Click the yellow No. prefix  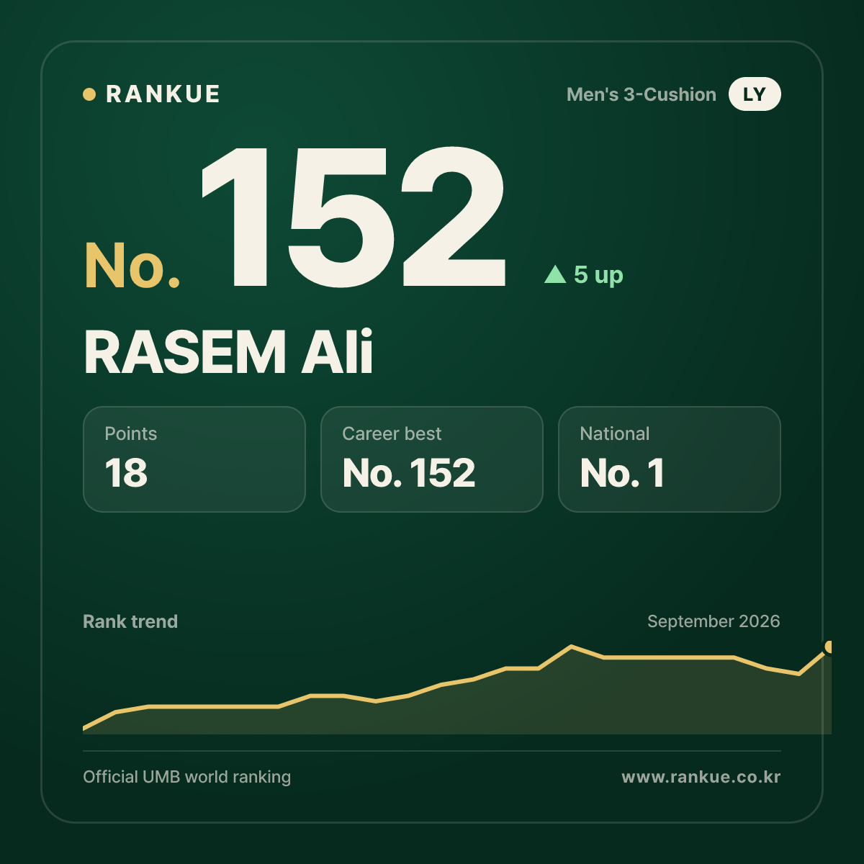point(132,266)
